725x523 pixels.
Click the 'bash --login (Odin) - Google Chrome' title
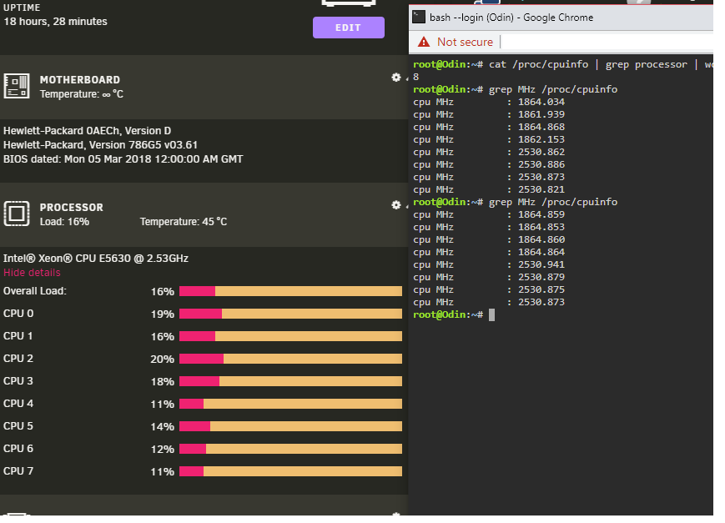511,18
